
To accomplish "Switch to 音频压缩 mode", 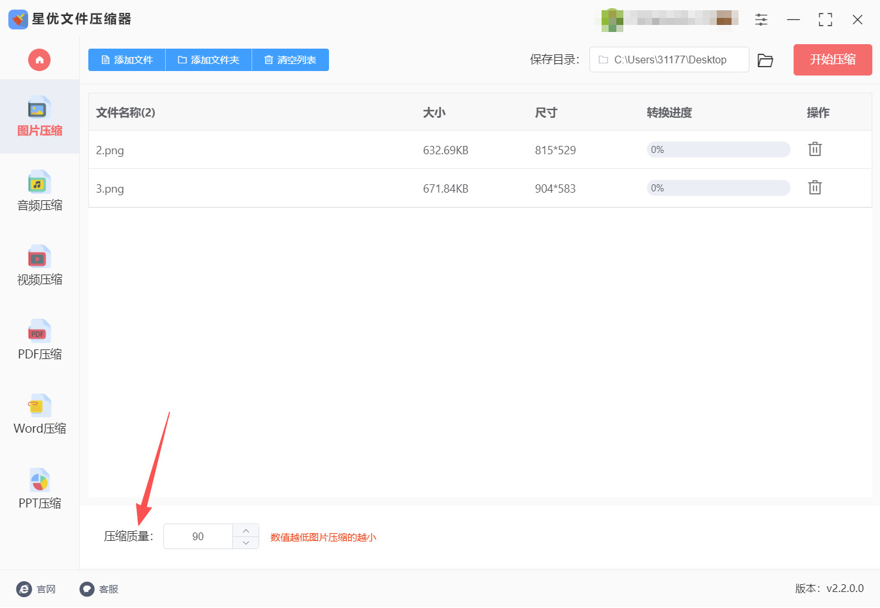I will point(38,192).
